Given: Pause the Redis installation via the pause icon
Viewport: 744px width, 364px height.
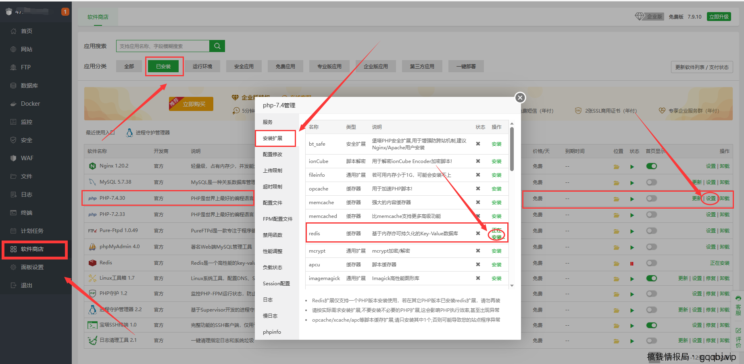Looking at the screenshot, I should (x=632, y=263).
